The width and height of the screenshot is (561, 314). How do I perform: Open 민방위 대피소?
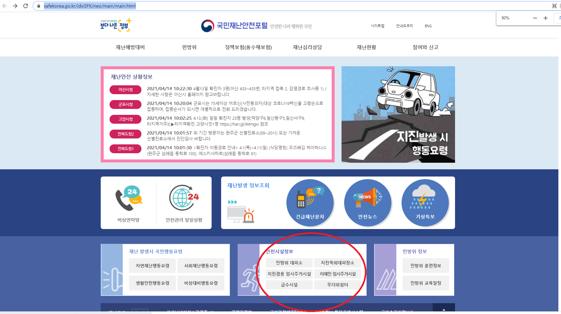tap(289, 263)
